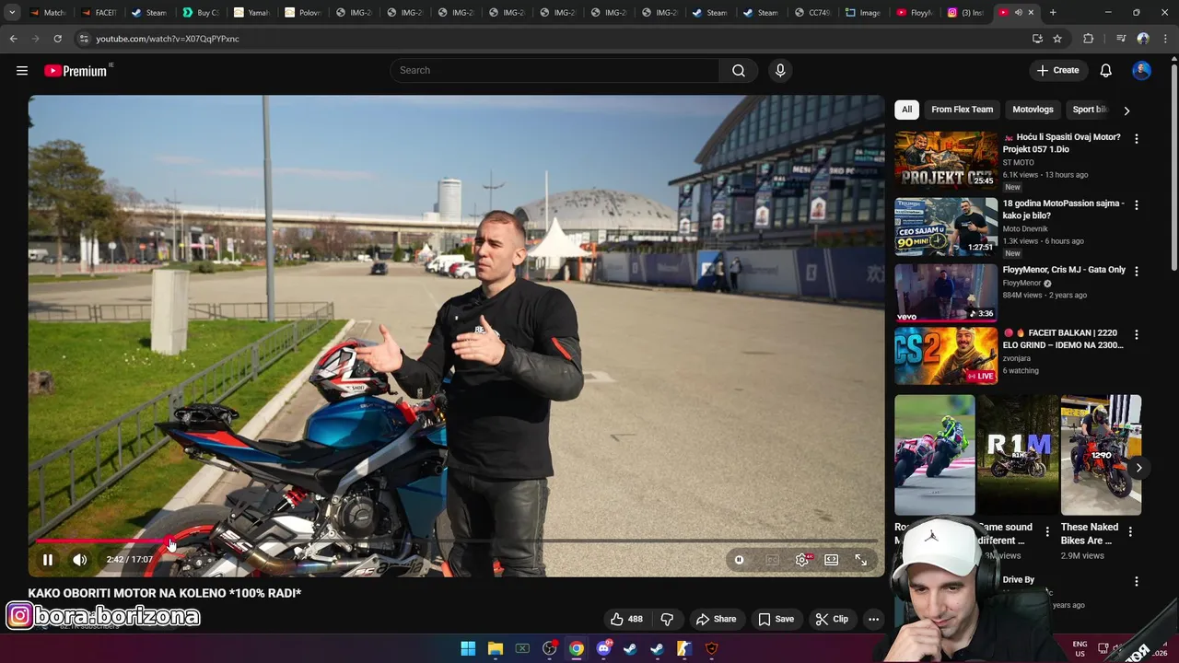Toggle autoplay switch in the player
This screenshot has width=1179, height=663.
click(x=739, y=560)
